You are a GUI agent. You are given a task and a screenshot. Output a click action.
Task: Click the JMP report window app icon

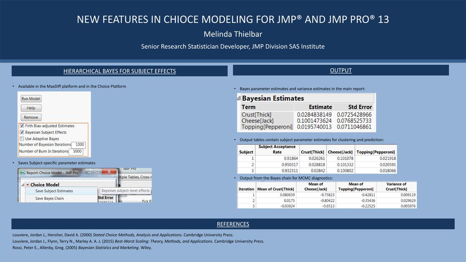coord(22,173)
